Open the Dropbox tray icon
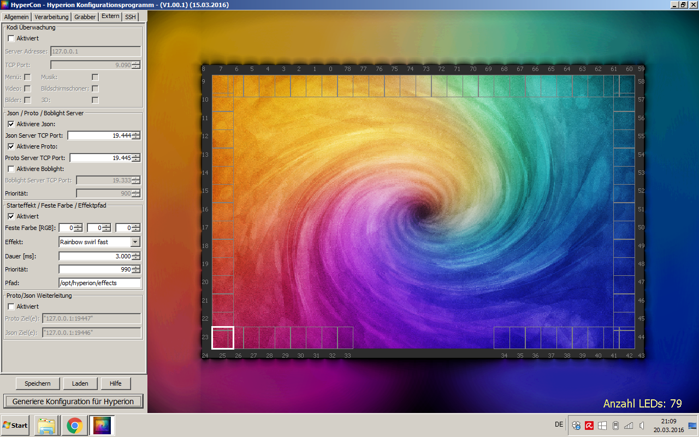 [x=576, y=426]
